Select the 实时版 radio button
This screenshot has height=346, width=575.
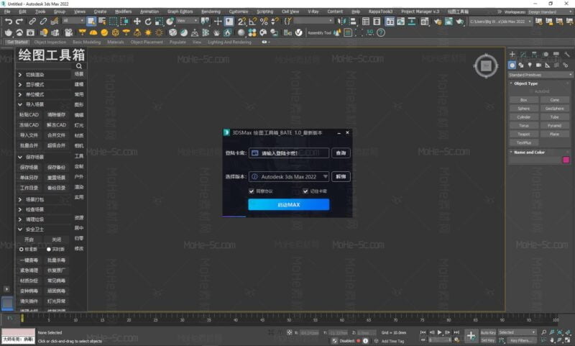pos(48,249)
